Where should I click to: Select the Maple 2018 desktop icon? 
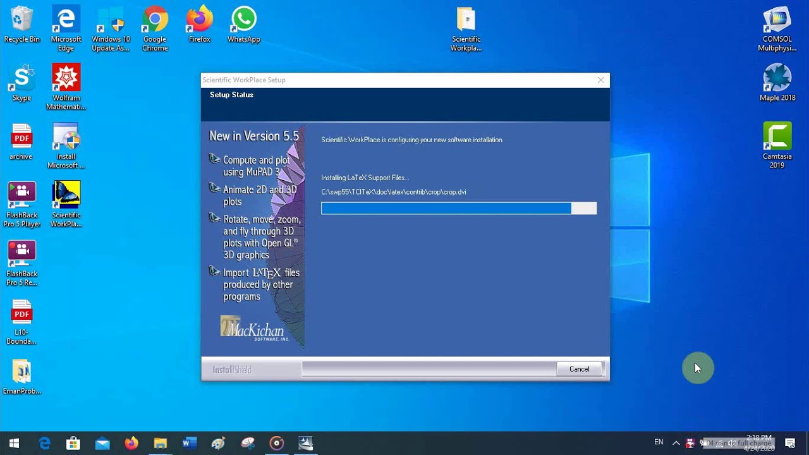(x=777, y=83)
